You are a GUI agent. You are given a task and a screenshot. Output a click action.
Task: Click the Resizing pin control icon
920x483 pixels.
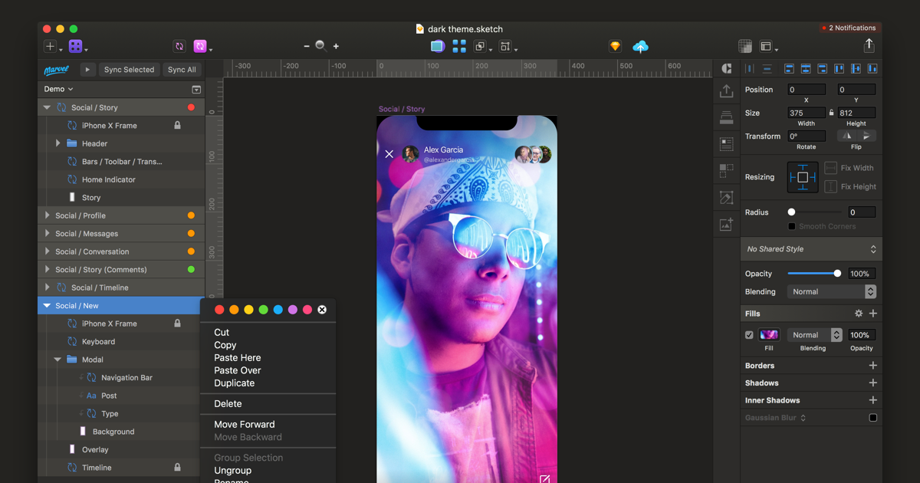pyautogui.click(x=803, y=177)
